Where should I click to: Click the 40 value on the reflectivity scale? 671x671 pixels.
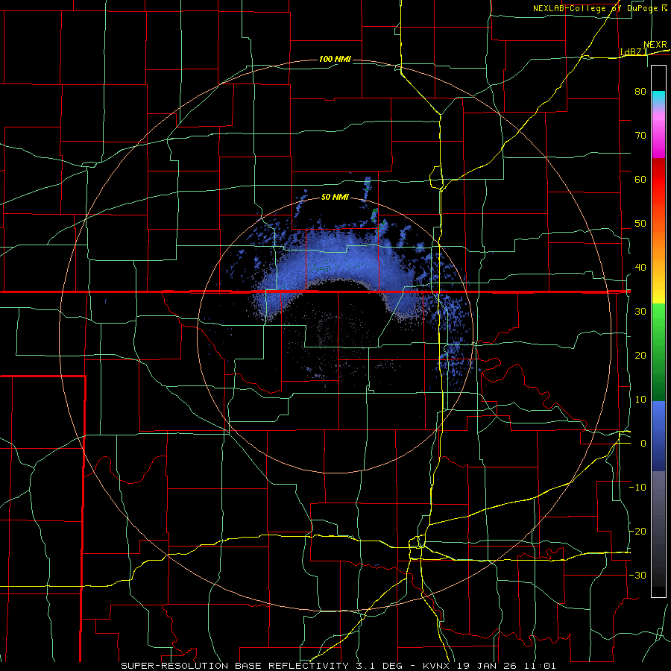[640, 268]
